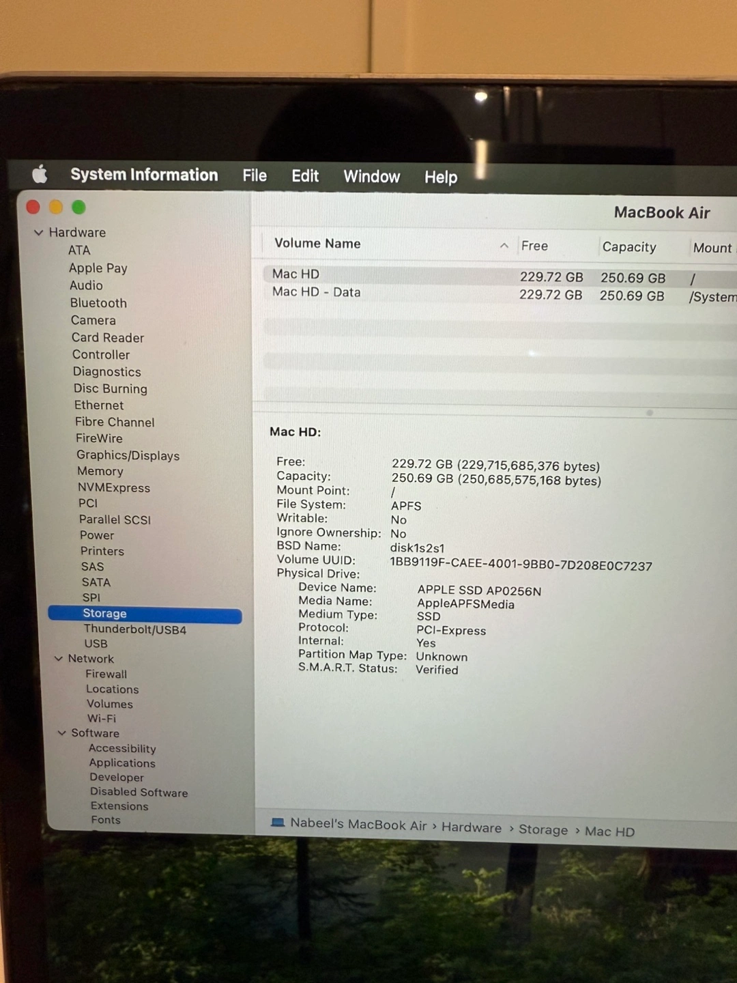Click Storage in the path bar
The width and height of the screenshot is (737, 983).
(543, 830)
